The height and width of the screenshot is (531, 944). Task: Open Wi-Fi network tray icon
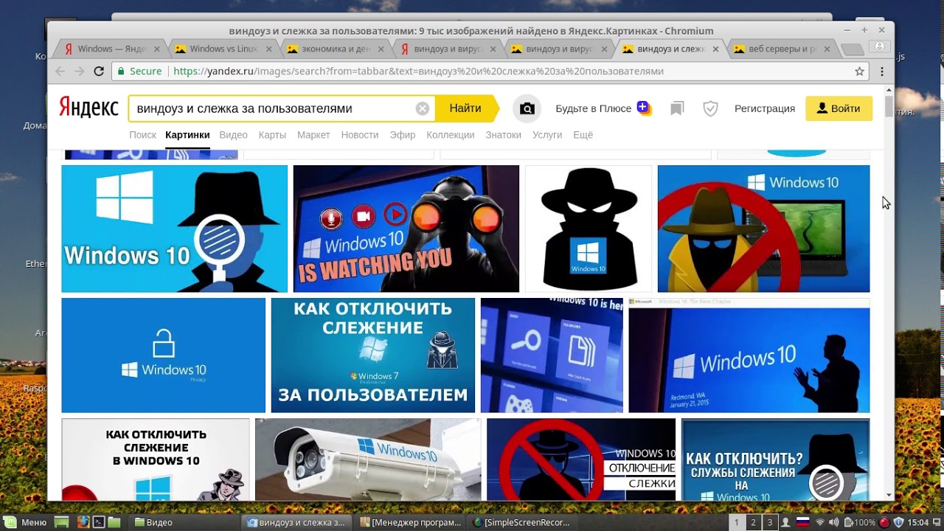819,522
